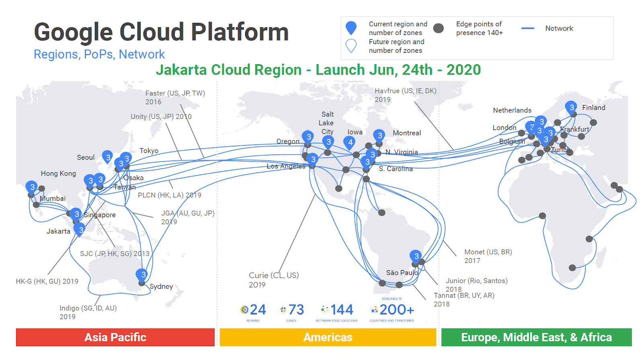Click the Jakarta Cloud Region launch heading
Viewport: 643px width, 361px height.
coord(318,70)
